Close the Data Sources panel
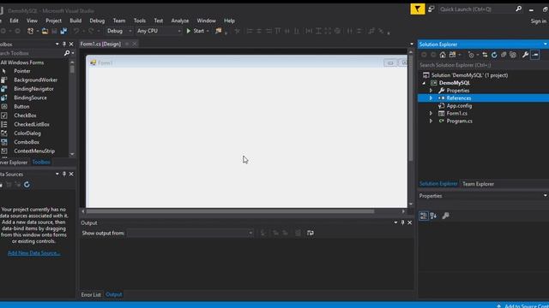 71,174
